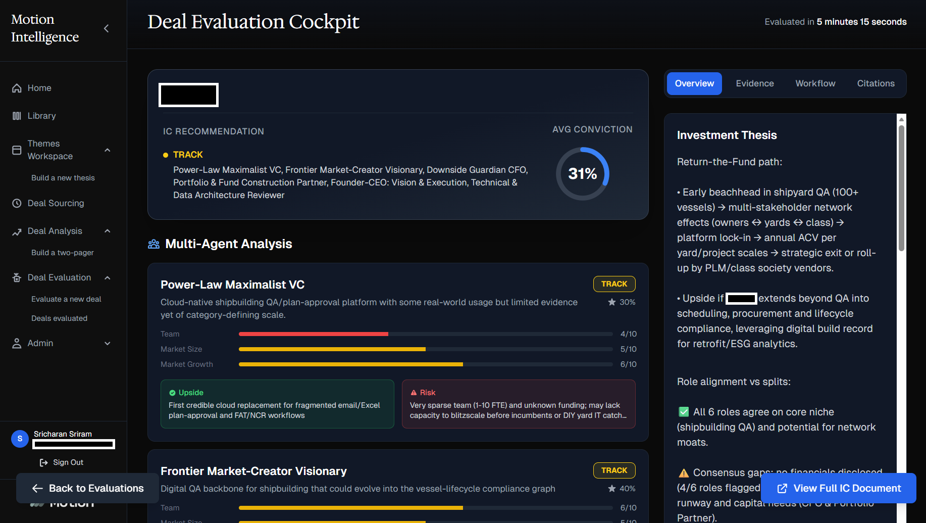Viewport: 926px width, 523px height.
Task: Collapse the Deal Analysis section chevron
Action: pyautogui.click(x=107, y=231)
